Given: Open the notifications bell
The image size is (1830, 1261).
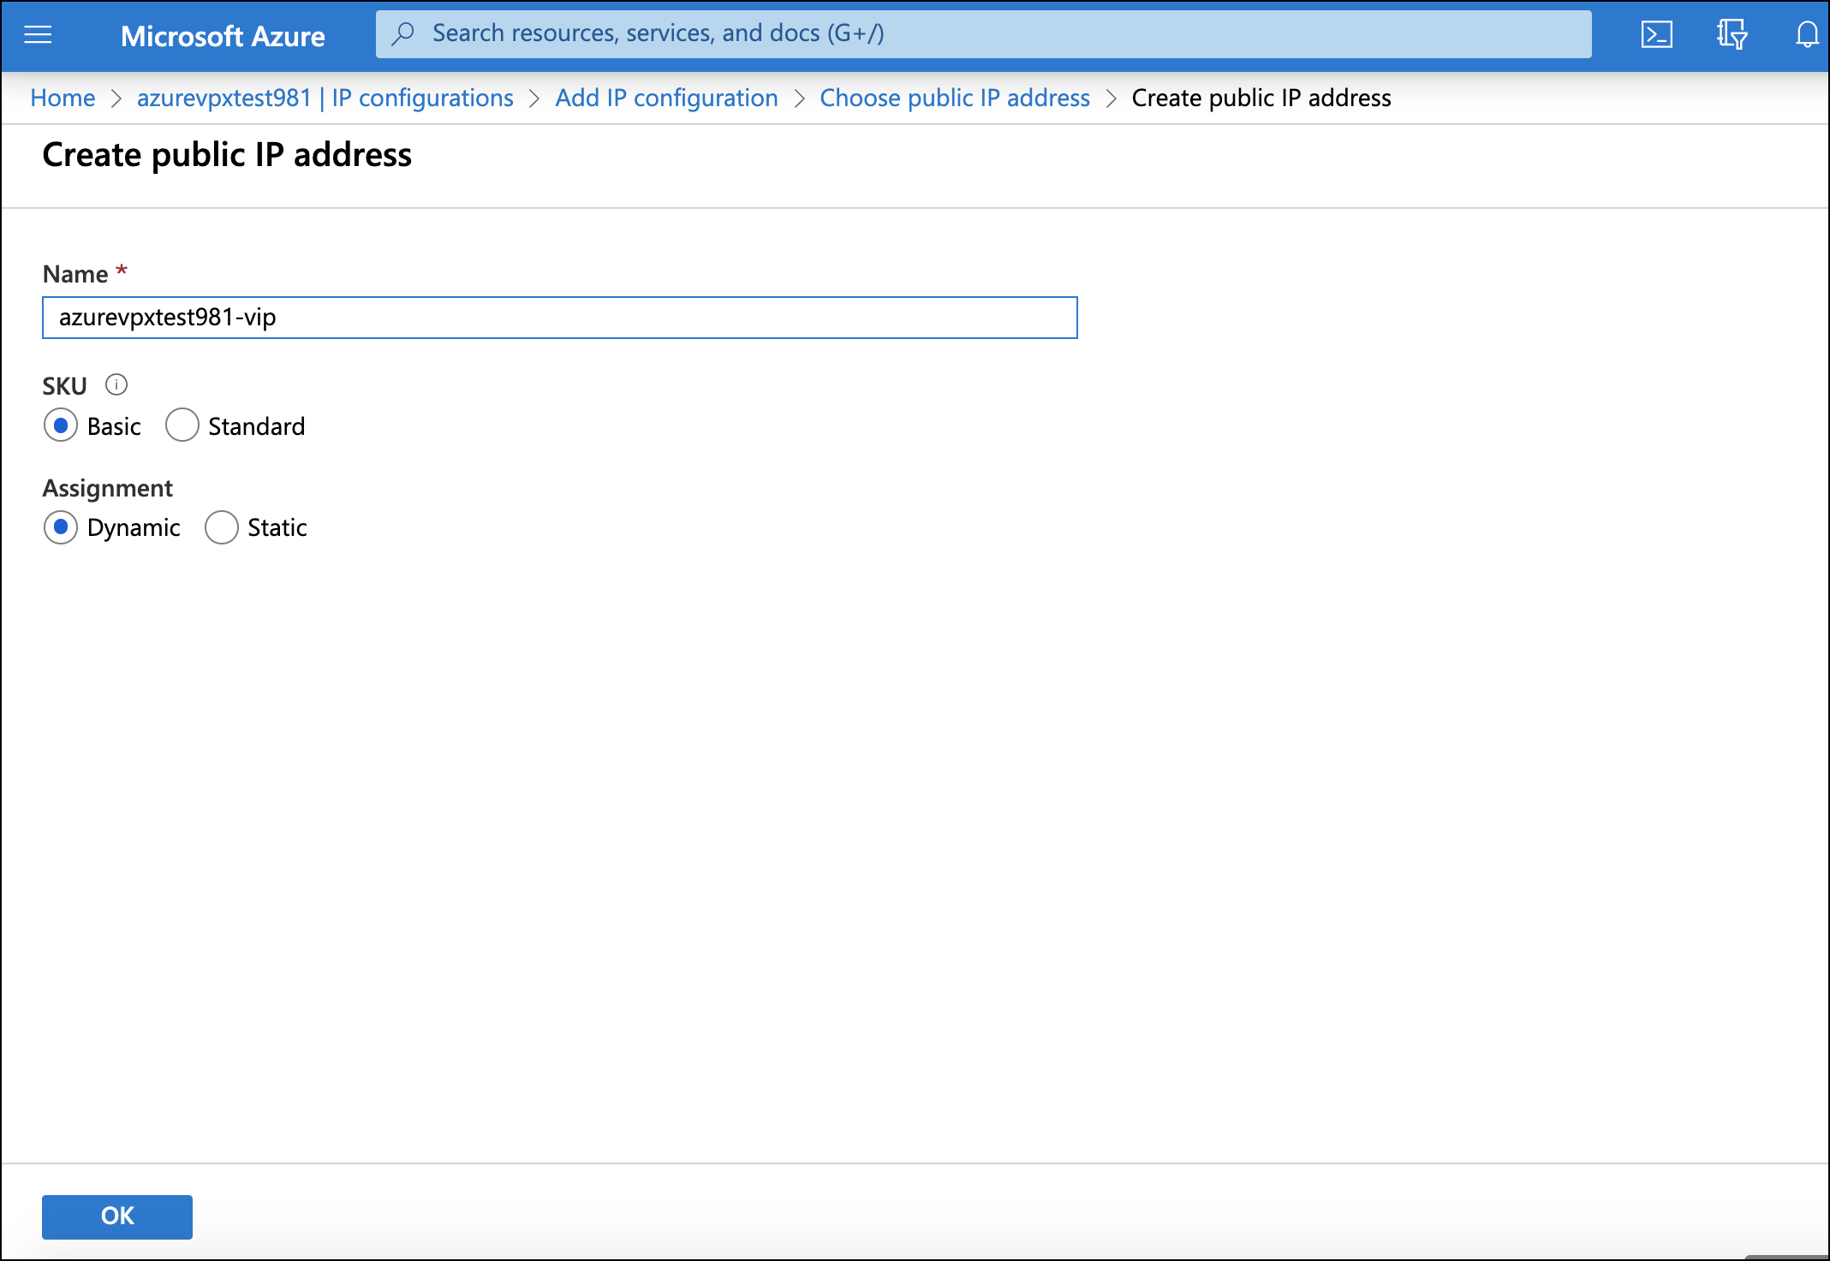Looking at the screenshot, I should [1807, 35].
